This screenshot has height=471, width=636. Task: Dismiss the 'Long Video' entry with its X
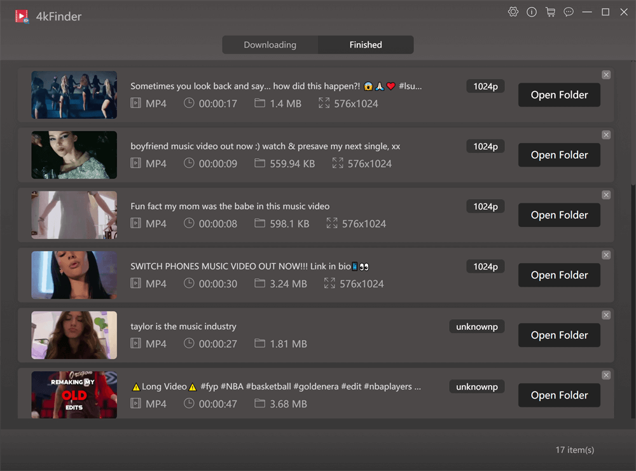[606, 375]
